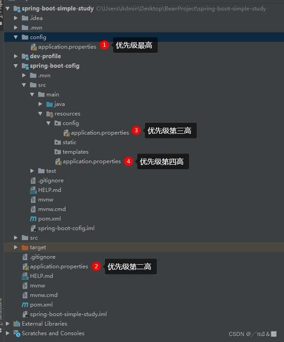Click properties file icon in root config folder
Screen dimensions: 284x342
click(x=34, y=47)
